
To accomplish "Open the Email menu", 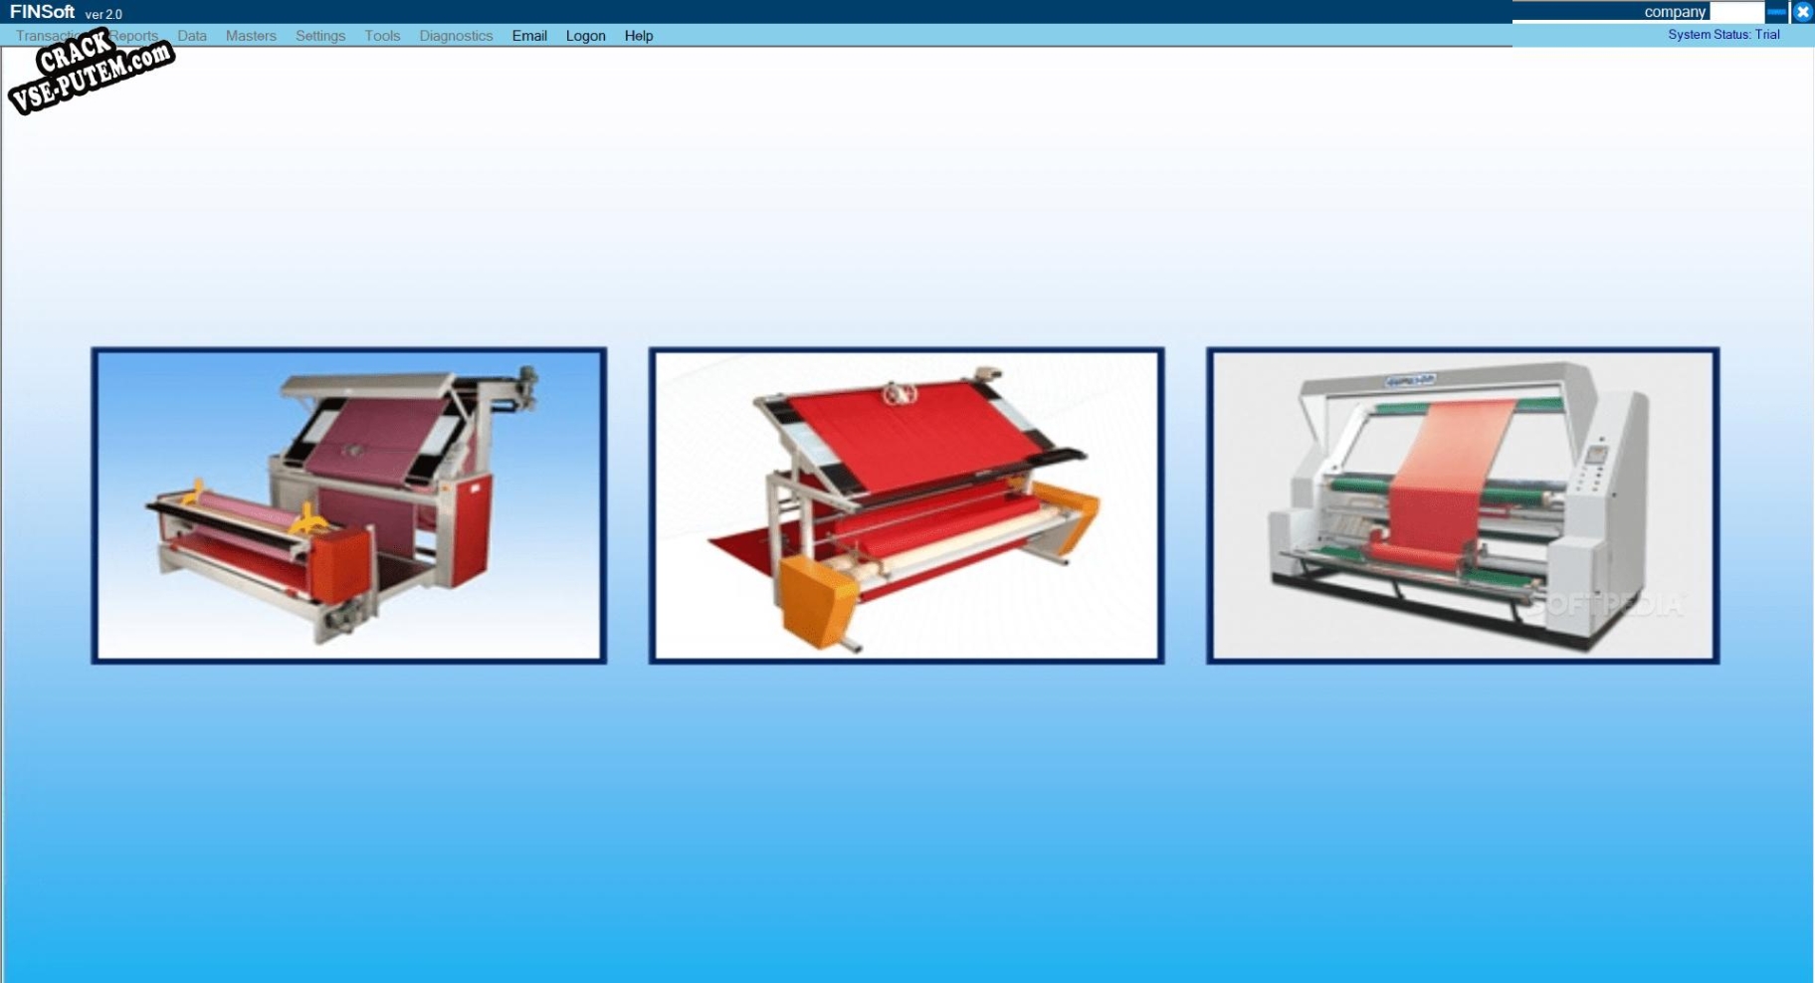I will 529,36.
